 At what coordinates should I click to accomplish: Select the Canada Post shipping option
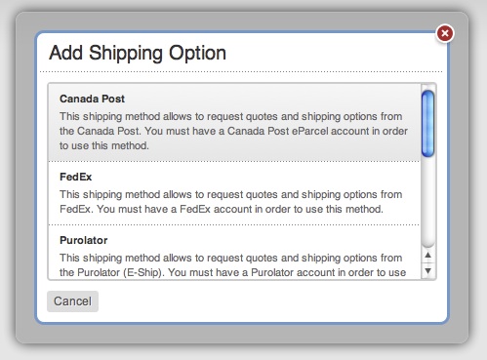click(x=234, y=122)
